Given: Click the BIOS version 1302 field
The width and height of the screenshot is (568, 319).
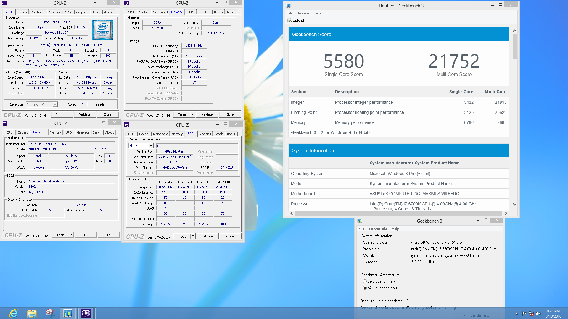Looking at the screenshot, I should click(x=71, y=187).
